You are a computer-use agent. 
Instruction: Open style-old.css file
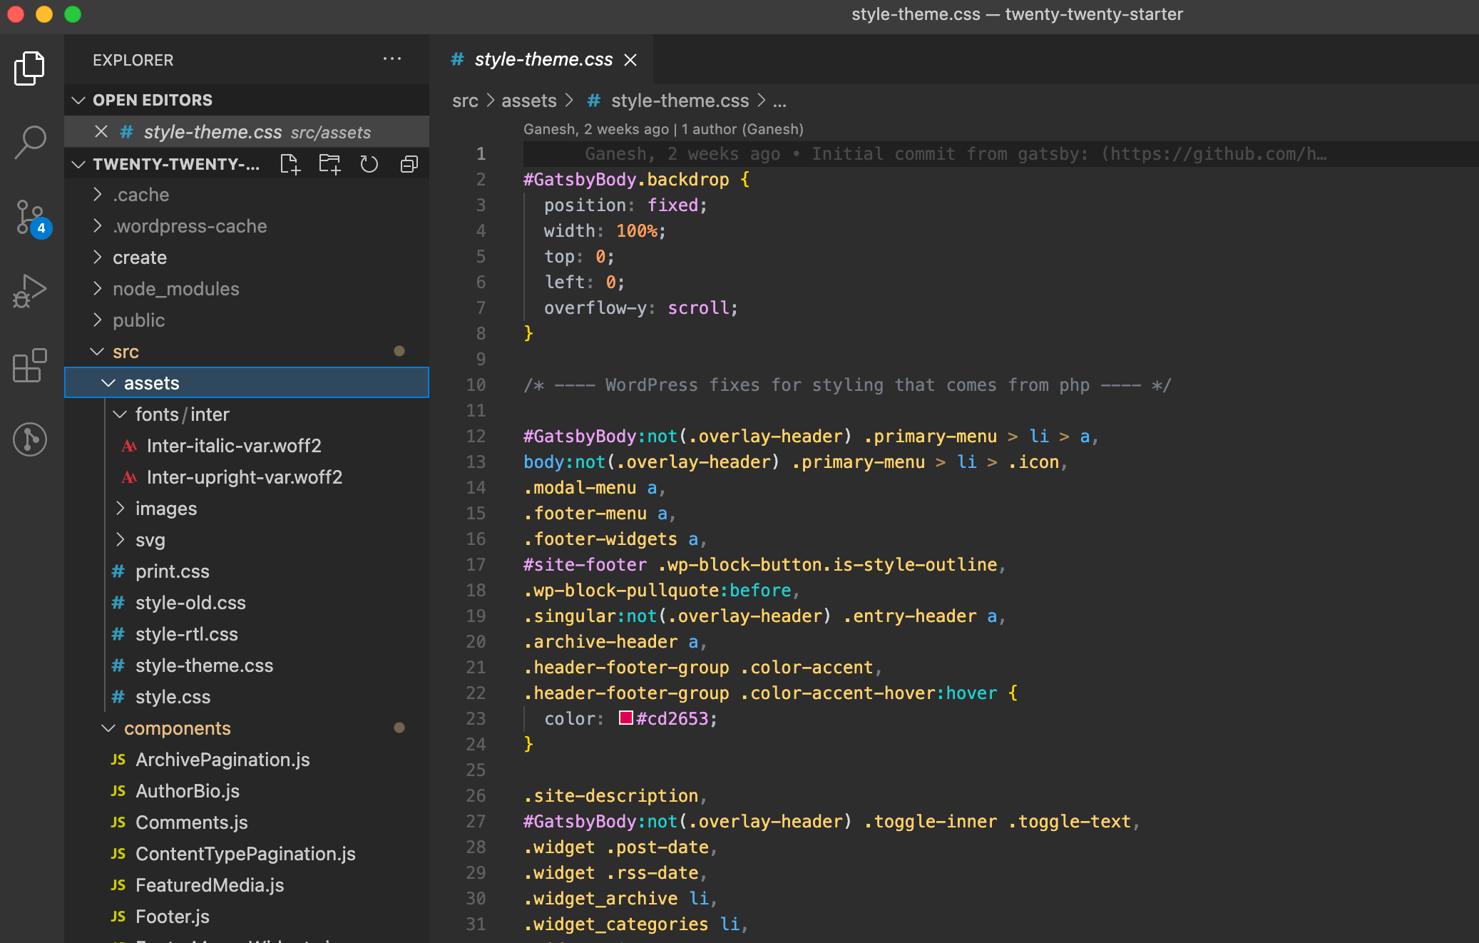[247, 603]
